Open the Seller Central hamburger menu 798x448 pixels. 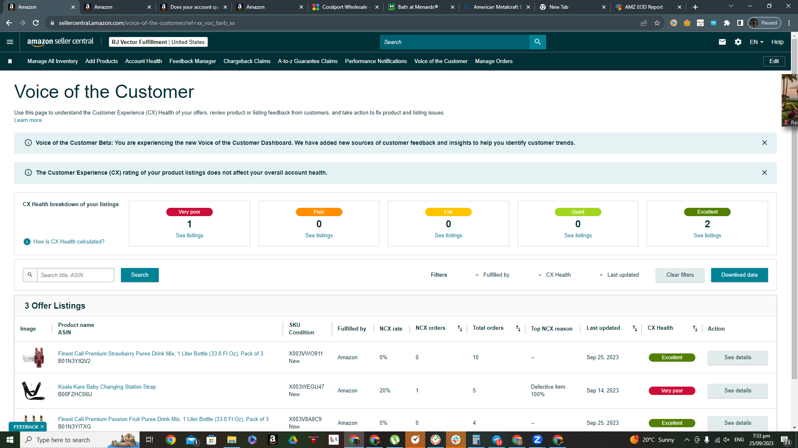pos(10,42)
